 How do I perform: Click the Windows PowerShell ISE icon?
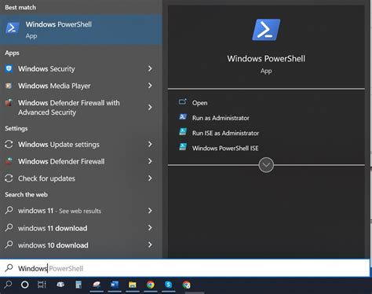(x=183, y=146)
